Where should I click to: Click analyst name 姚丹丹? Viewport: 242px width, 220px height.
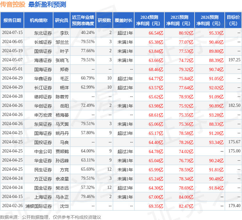(x=62, y=133)
